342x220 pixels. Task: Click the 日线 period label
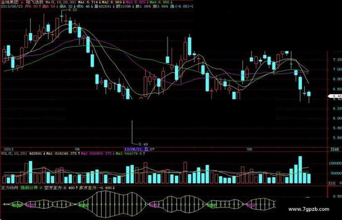click(335, 150)
